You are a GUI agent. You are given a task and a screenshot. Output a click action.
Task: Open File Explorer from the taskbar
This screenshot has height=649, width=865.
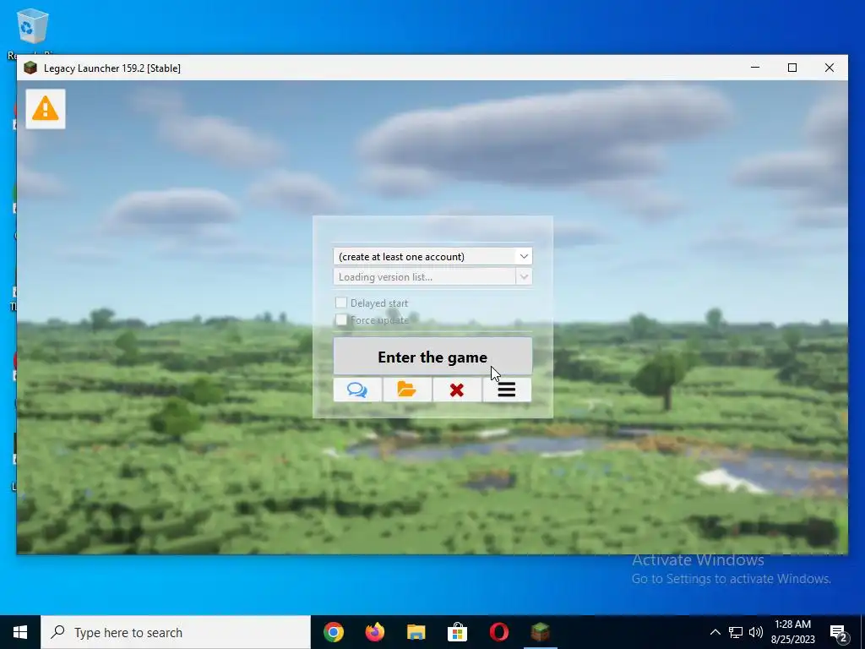[x=416, y=632]
